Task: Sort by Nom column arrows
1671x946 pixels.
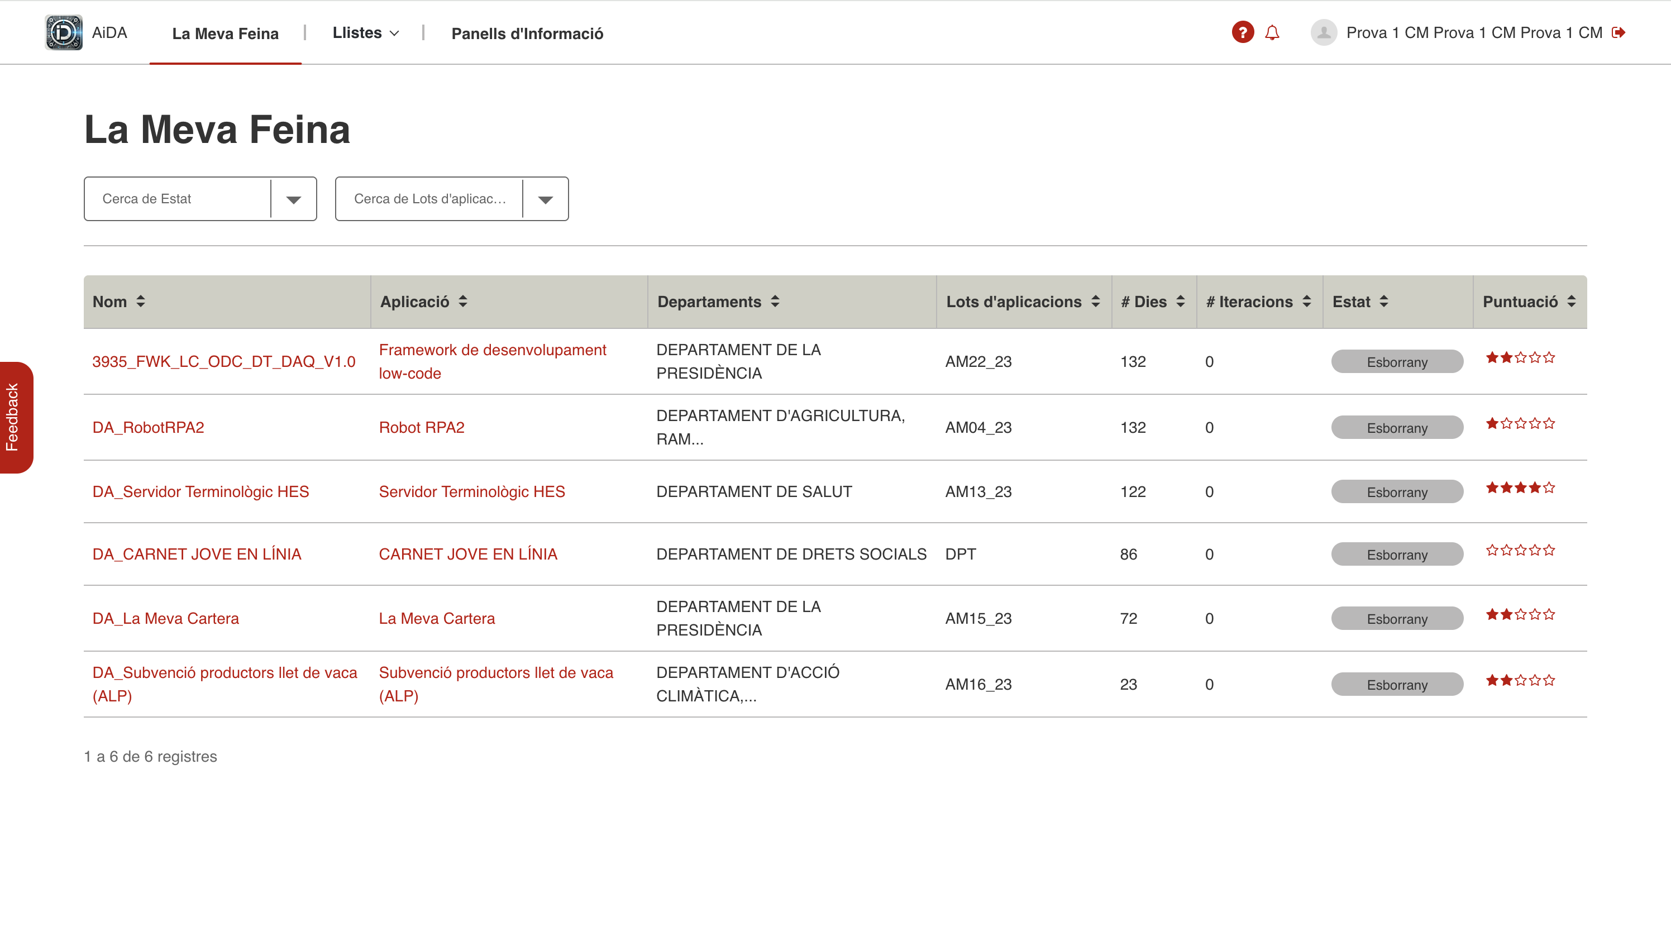Action: [140, 302]
